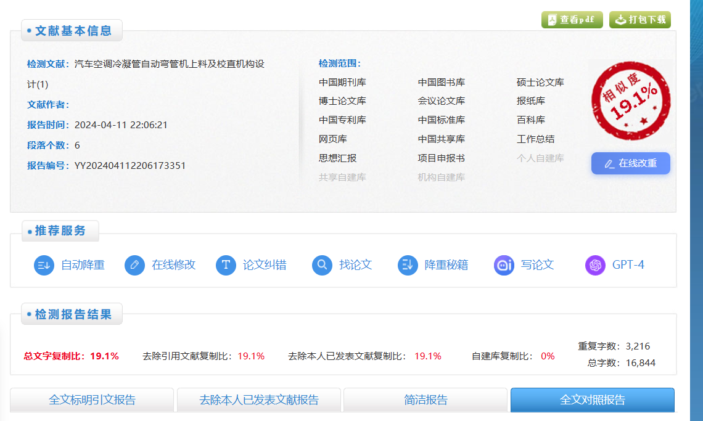Open the 自动降重 service link

coord(83,265)
